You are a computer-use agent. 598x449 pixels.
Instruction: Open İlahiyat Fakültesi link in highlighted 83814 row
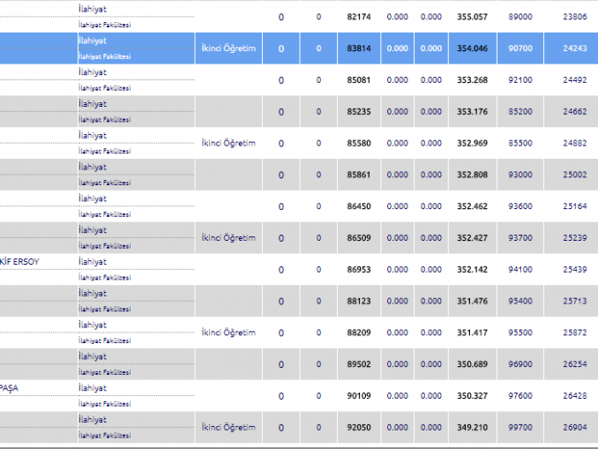point(104,56)
